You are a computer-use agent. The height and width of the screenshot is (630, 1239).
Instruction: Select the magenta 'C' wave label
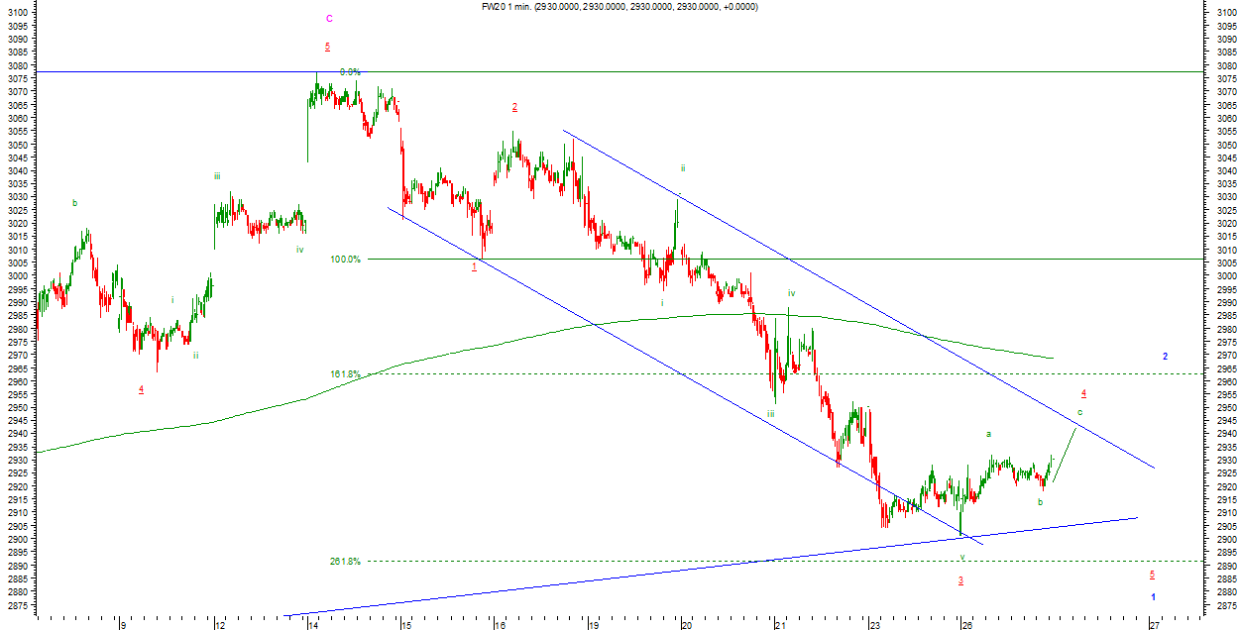click(329, 18)
